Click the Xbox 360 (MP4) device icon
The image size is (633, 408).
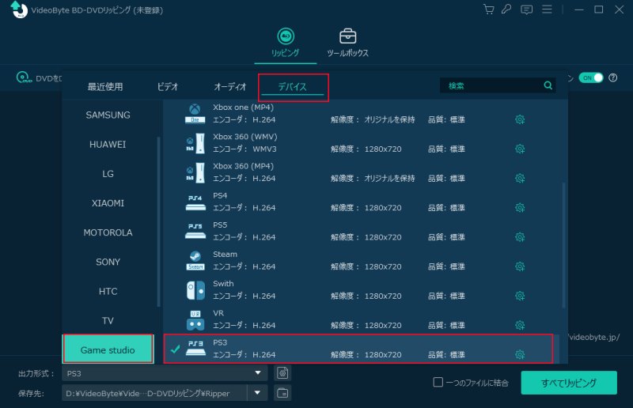click(195, 172)
